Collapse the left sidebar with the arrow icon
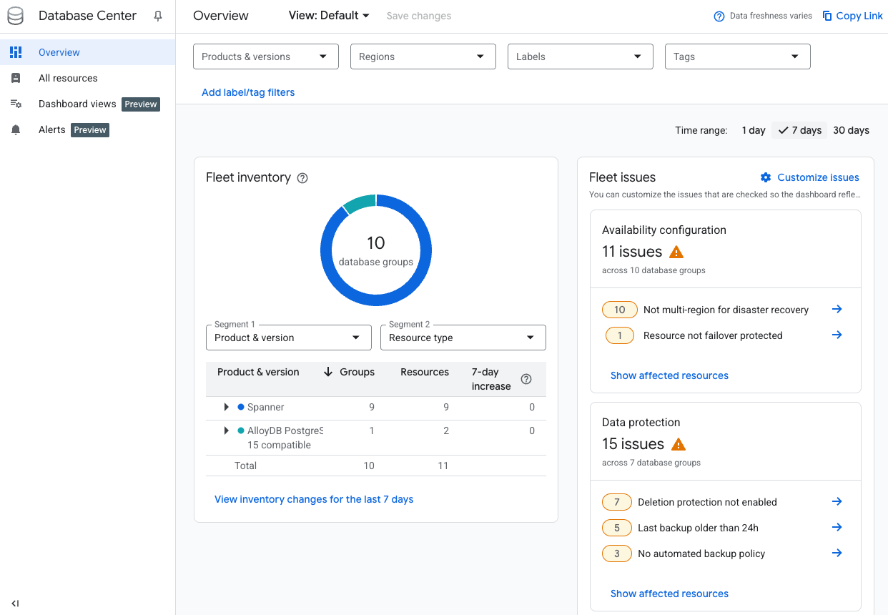 15,604
